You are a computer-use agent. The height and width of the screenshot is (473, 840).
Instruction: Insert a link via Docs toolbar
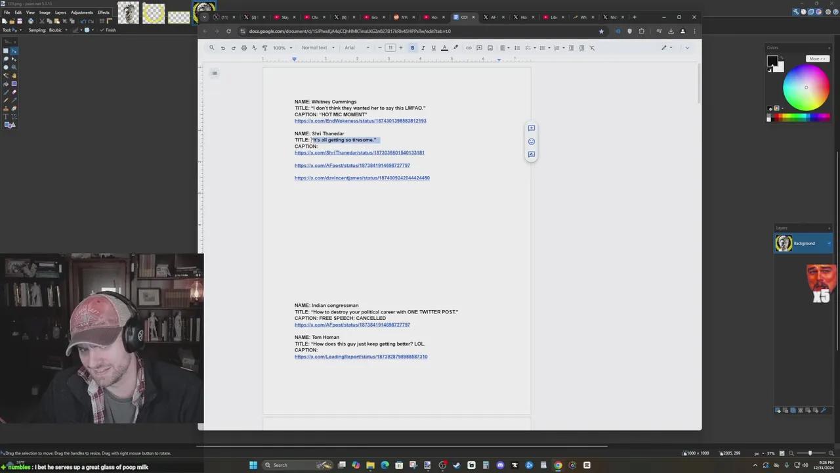(469, 47)
